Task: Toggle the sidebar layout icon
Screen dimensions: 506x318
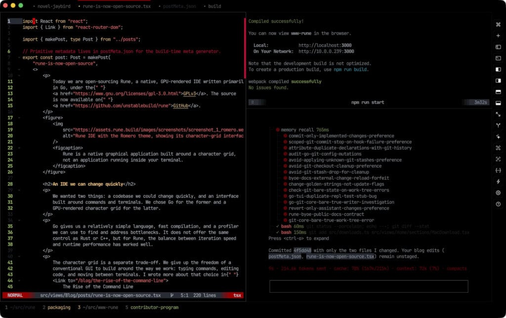Action: 498,47
